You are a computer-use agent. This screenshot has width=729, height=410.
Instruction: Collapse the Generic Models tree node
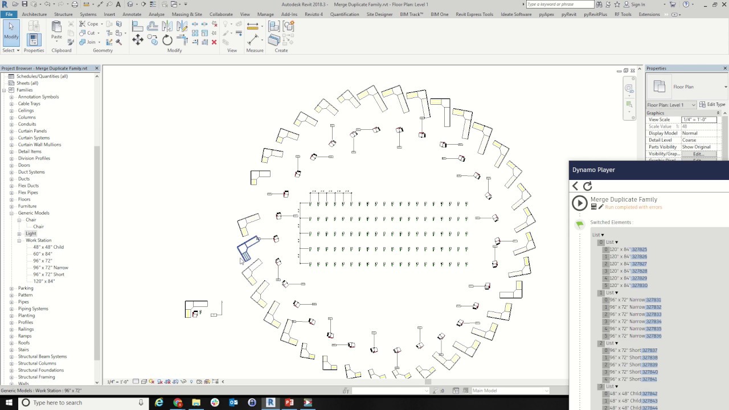click(11, 213)
